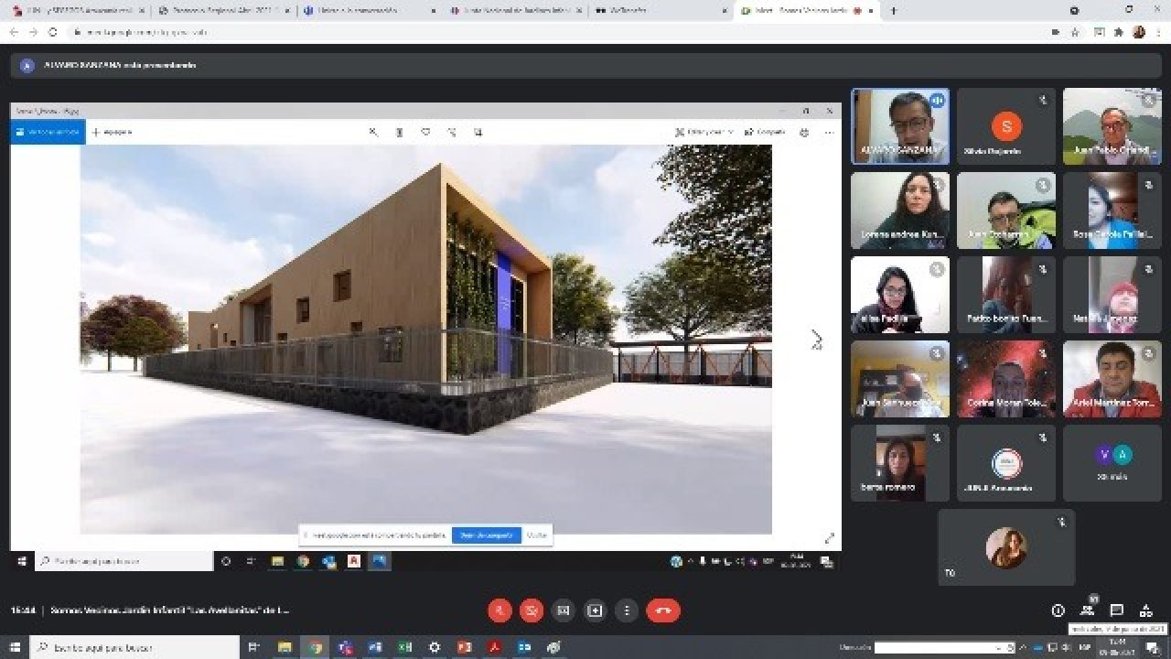The width and height of the screenshot is (1171, 659).
Task: Click the present screen button in Meet
Action: tap(595, 610)
